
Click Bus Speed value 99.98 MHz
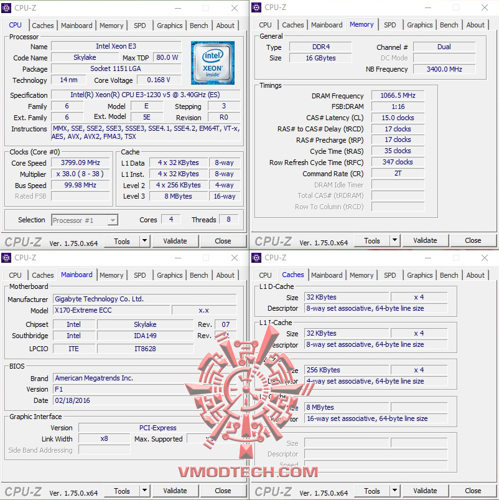point(80,185)
